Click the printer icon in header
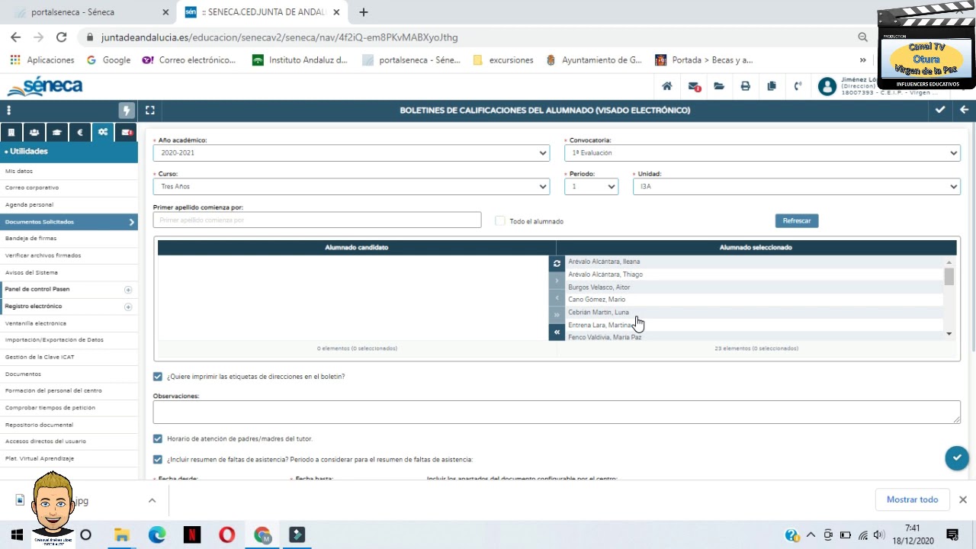 tap(746, 86)
